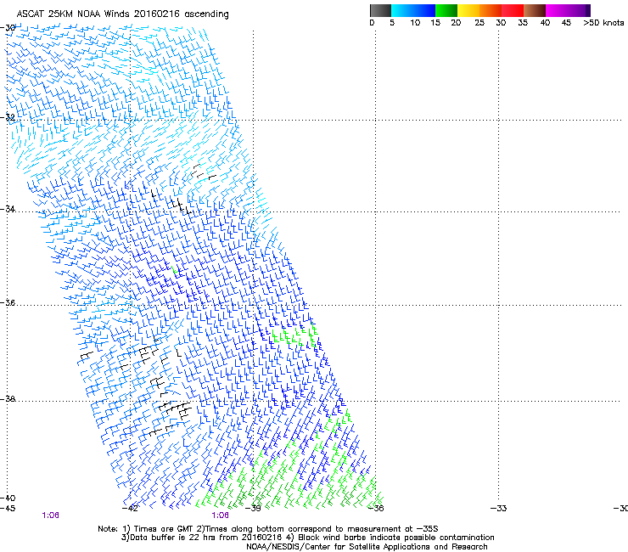This screenshot has height=552, width=628.
Task: Click the '10' legend scale label
Action: pos(415,23)
